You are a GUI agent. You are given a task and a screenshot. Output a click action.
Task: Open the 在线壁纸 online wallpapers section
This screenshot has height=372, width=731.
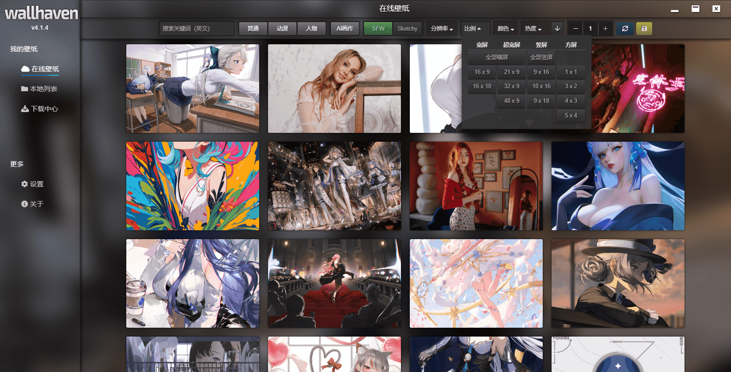[x=40, y=69]
